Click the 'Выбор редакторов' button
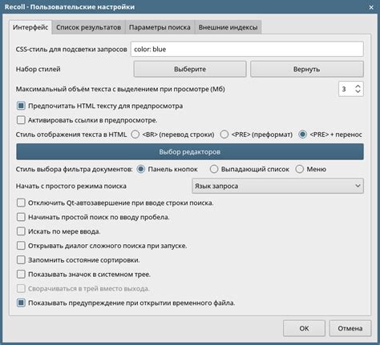This screenshot has height=345, width=380. coord(190,152)
